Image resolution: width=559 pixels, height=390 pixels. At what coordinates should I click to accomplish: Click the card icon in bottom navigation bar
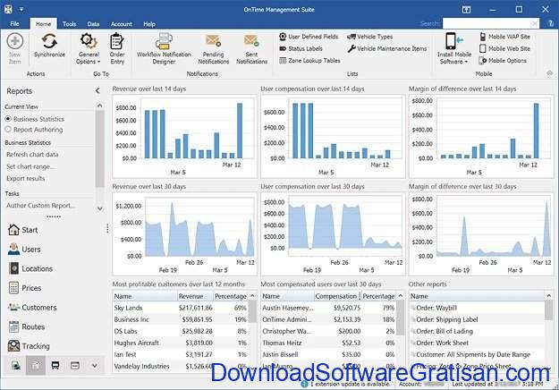pyautogui.click(x=75, y=366)
